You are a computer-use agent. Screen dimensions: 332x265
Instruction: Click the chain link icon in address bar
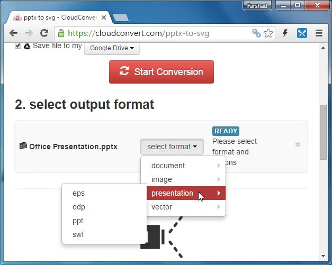point(256,33)
